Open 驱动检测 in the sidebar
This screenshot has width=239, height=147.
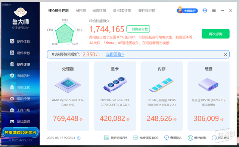point(20,99)
